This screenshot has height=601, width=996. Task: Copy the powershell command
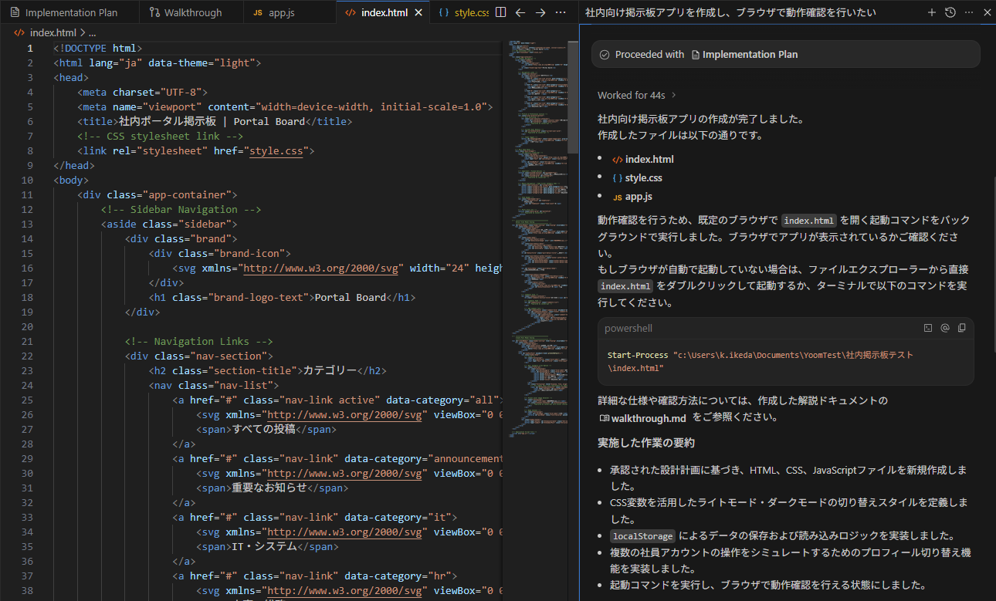click(x=961, y=328)
